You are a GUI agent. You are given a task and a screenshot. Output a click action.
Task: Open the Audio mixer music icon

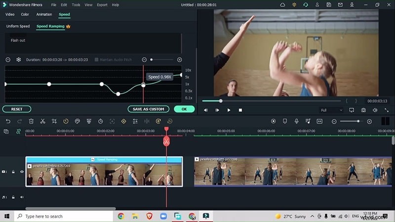308,121
